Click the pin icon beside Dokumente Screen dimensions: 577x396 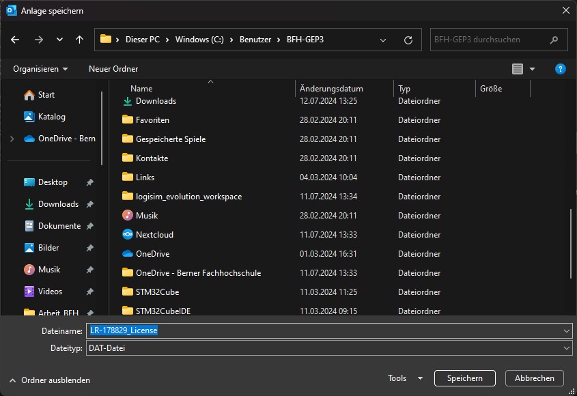[x=89, y=226]
